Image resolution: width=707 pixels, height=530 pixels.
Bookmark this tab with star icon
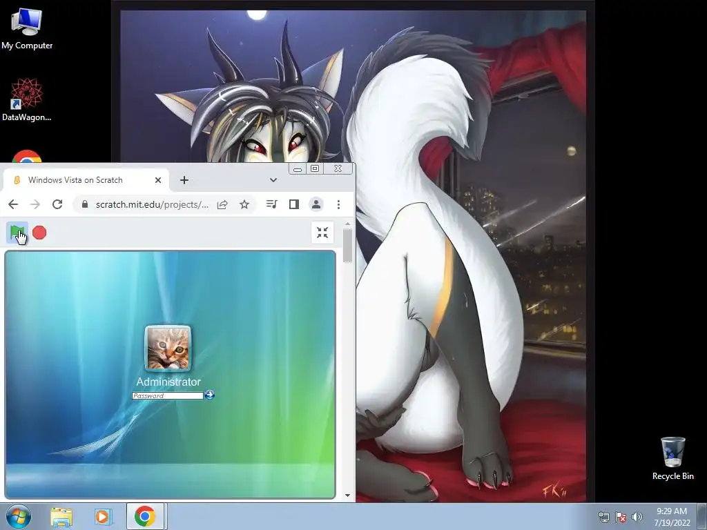244,204
